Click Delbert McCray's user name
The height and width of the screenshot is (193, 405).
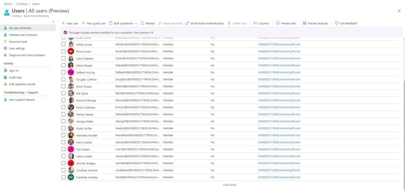coord(85,72)
